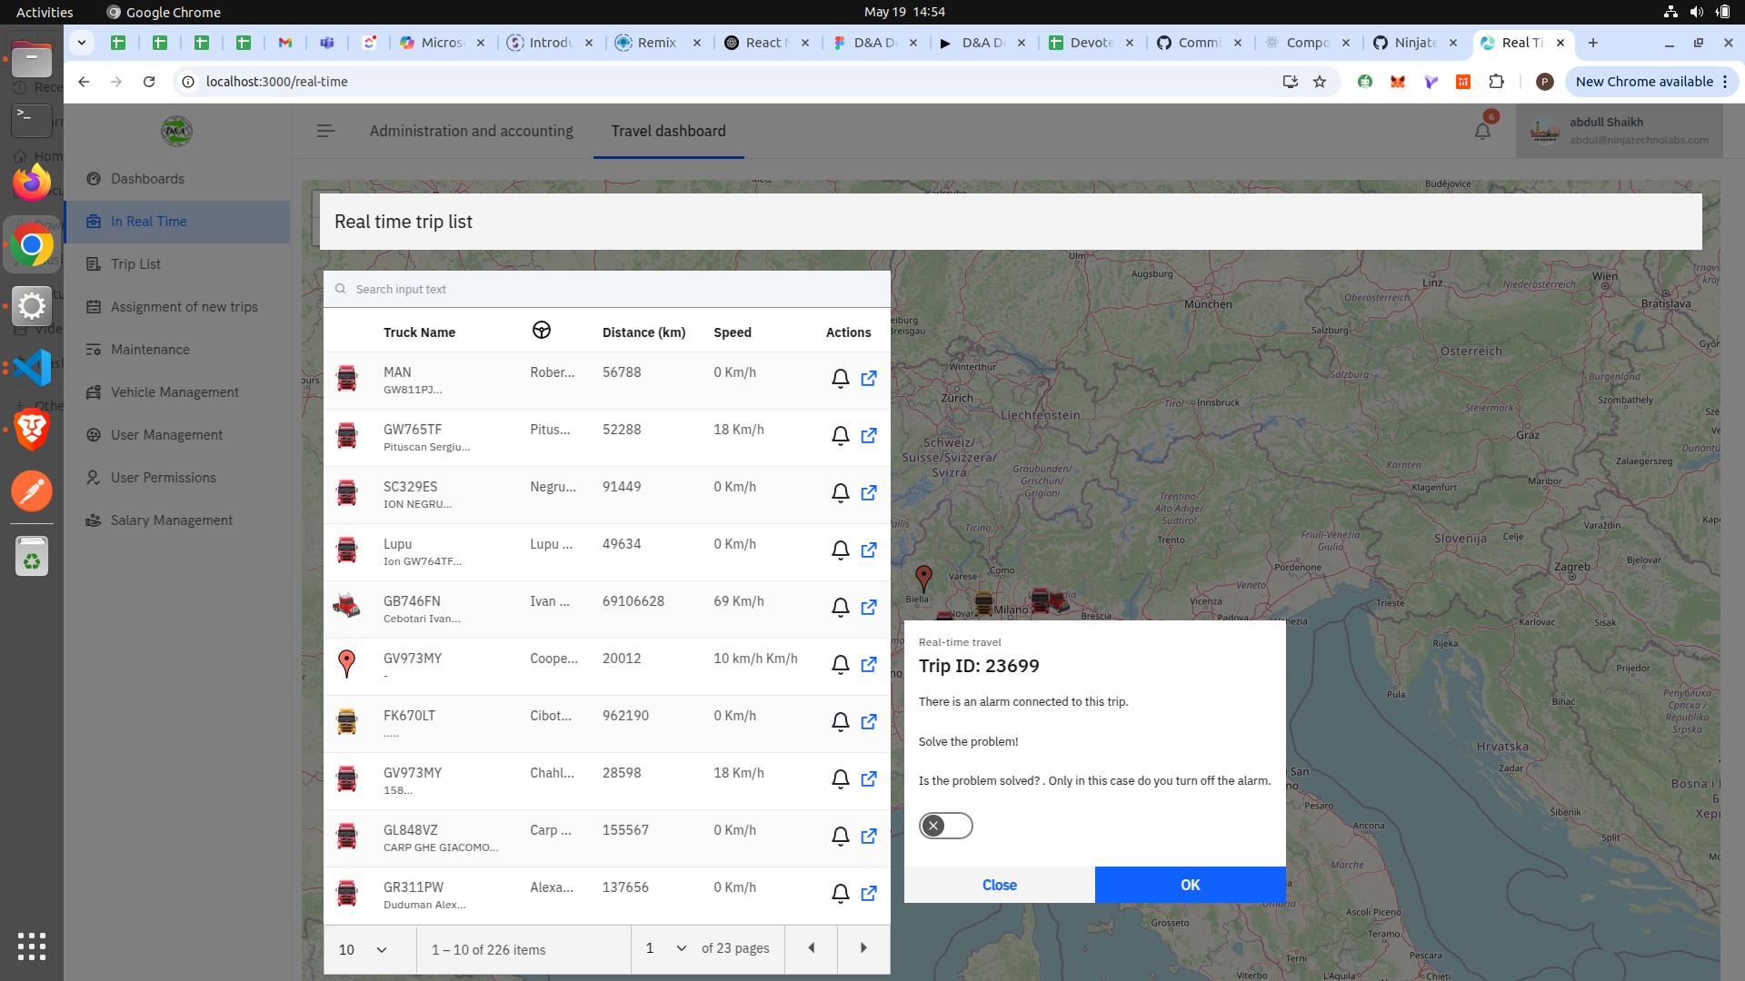Collapse sidebar with hamburger menu icon
Viewport: 1745px width, 981px height.
coord(325,131)
